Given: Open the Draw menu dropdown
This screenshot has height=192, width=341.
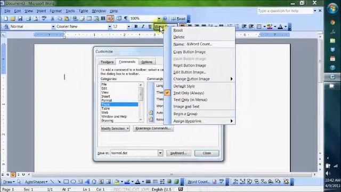Looking at the screenshot, I should (x=9, y=182).
